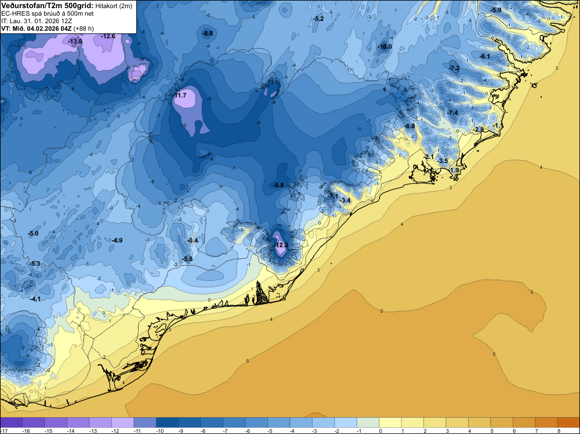
Task: Click the -6.0 temperature value
Action: coord(409,126)
